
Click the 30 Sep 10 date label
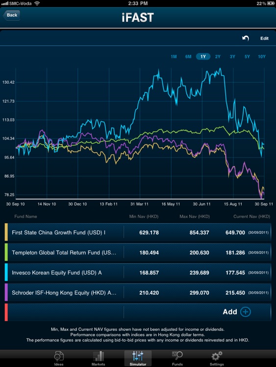[15, 204]
